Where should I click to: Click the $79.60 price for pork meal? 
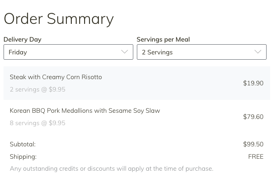tap(253, 117)
